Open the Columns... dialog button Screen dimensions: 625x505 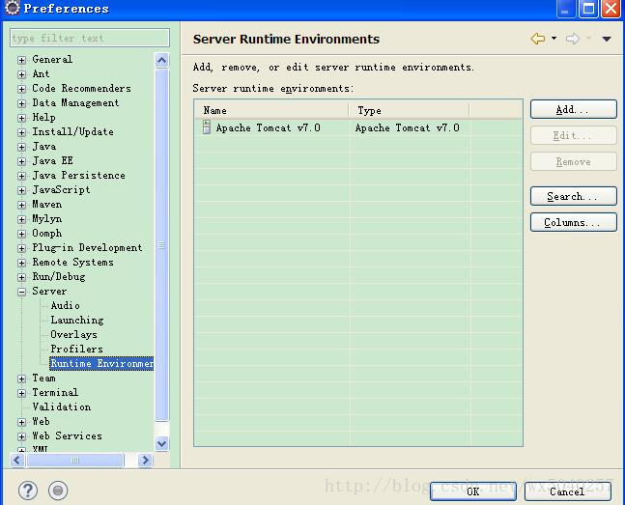573,222
